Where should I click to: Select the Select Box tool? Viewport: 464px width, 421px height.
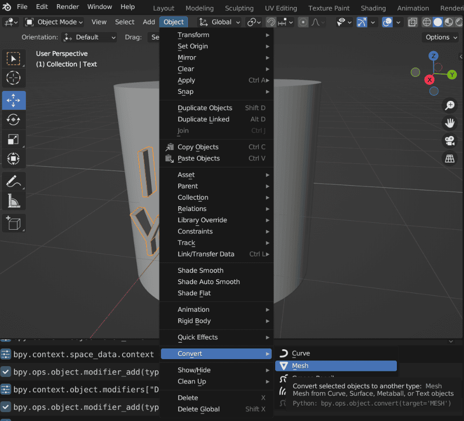click(14, 59)
